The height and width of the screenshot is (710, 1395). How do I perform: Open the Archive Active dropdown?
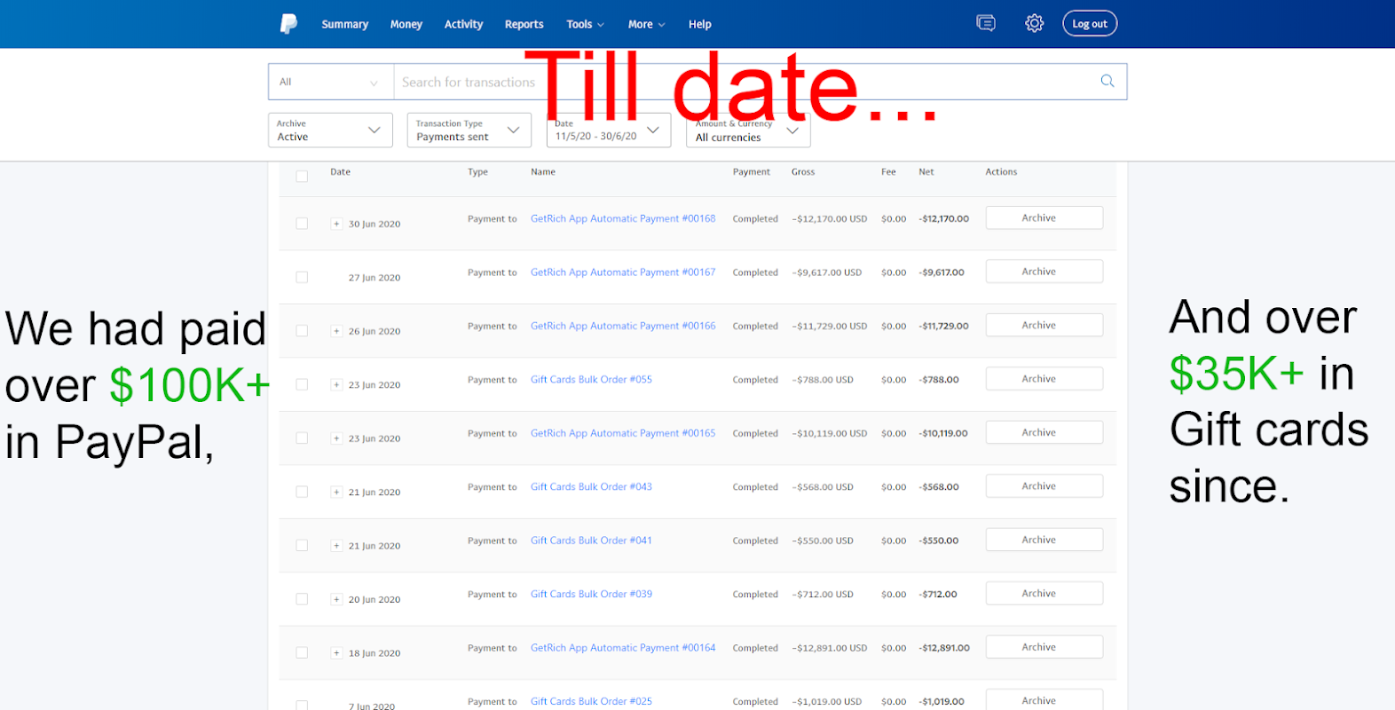330,130
